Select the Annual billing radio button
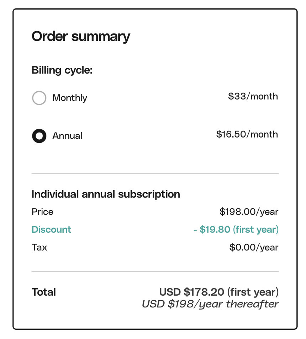 [39, 136]
